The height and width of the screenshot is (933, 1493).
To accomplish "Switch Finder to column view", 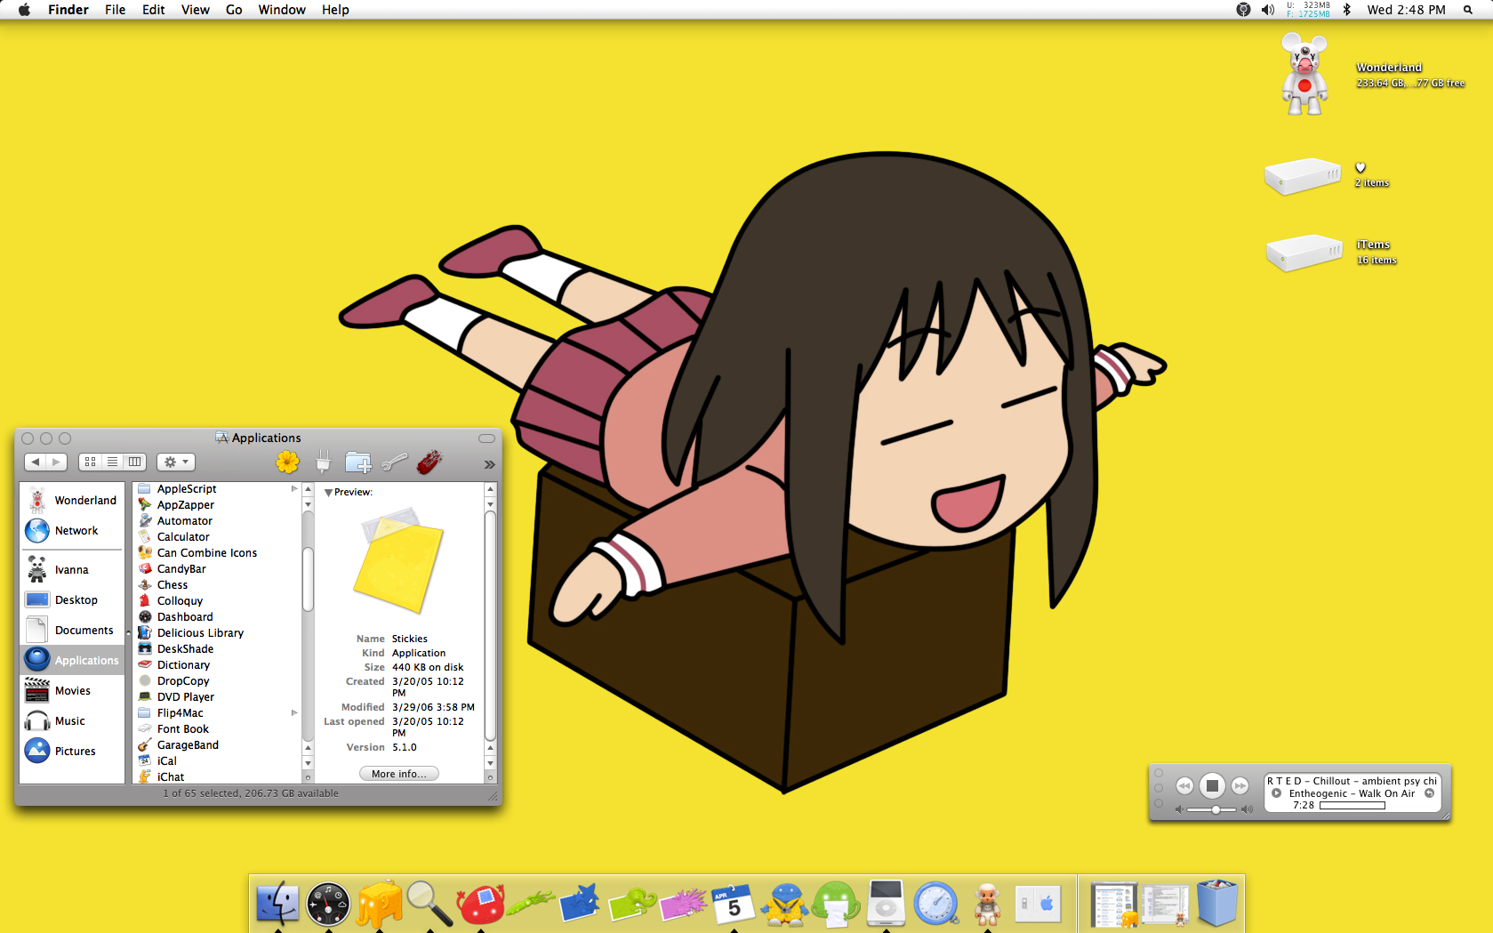I will pos(134,462).
